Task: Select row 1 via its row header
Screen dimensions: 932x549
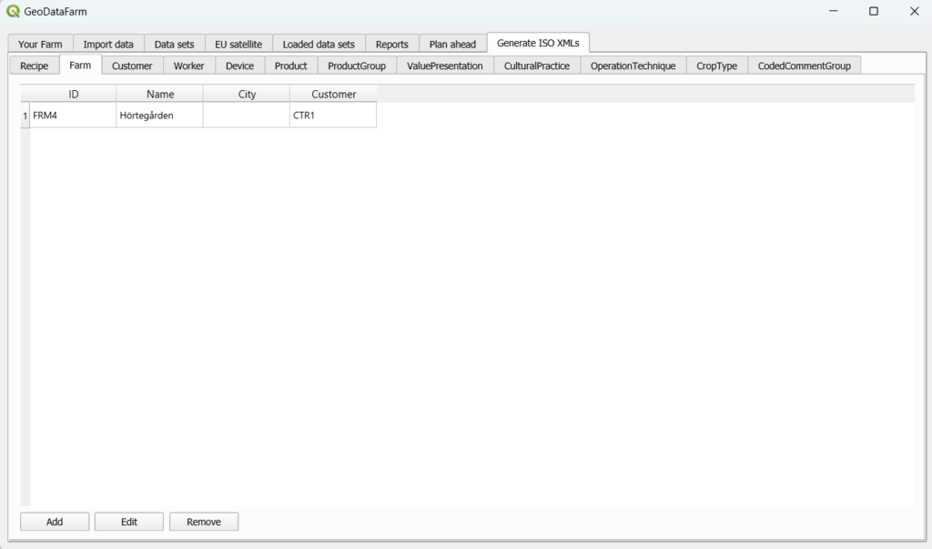Action: (x=25, y=116)
